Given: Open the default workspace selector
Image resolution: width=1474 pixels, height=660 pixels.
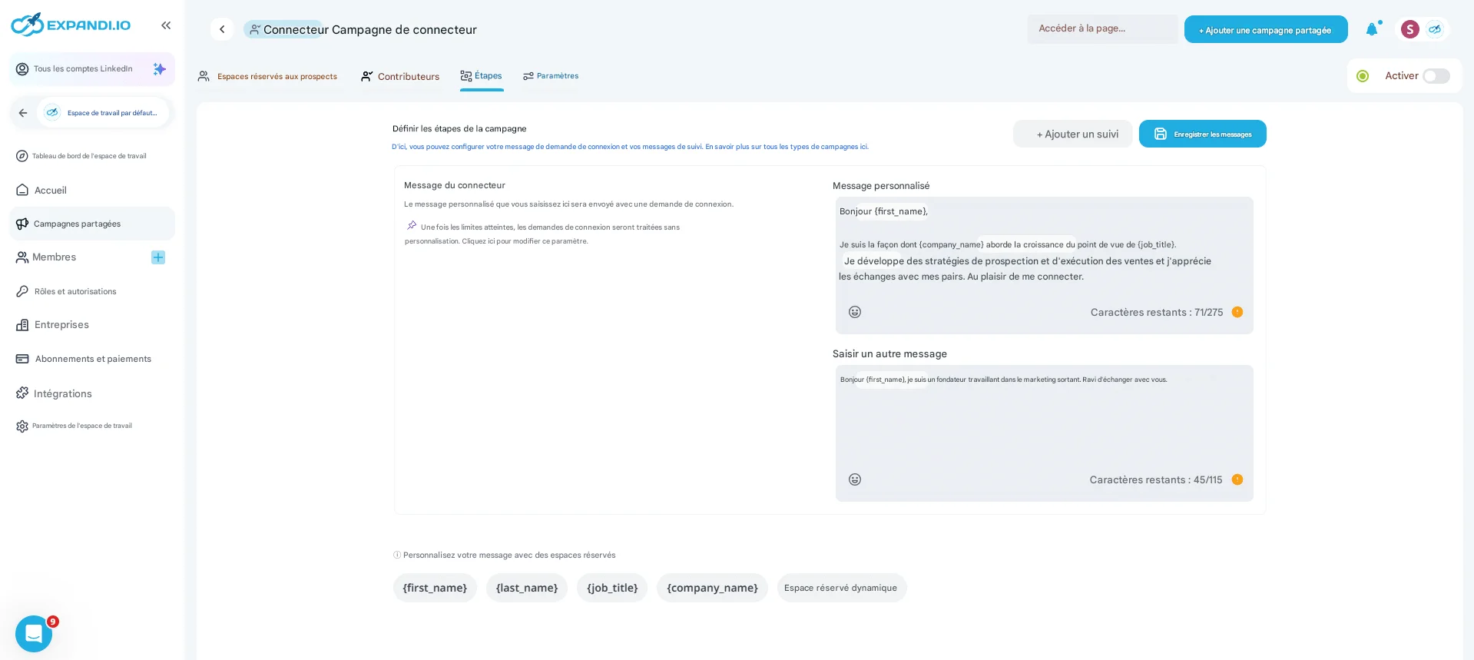Looking at the screenshot, I should point(103,113).
